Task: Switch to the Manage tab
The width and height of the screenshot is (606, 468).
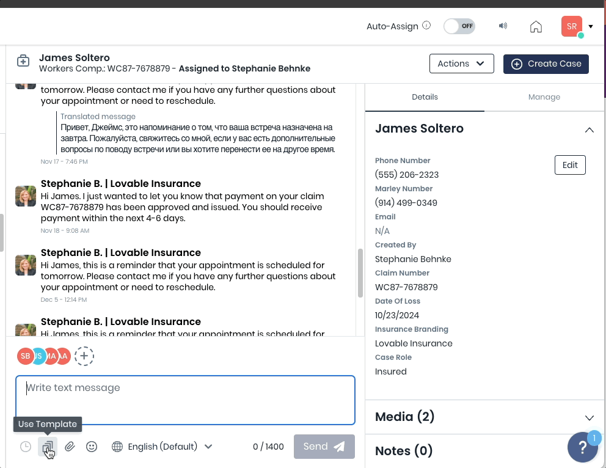Action: (x=544, y=97)
